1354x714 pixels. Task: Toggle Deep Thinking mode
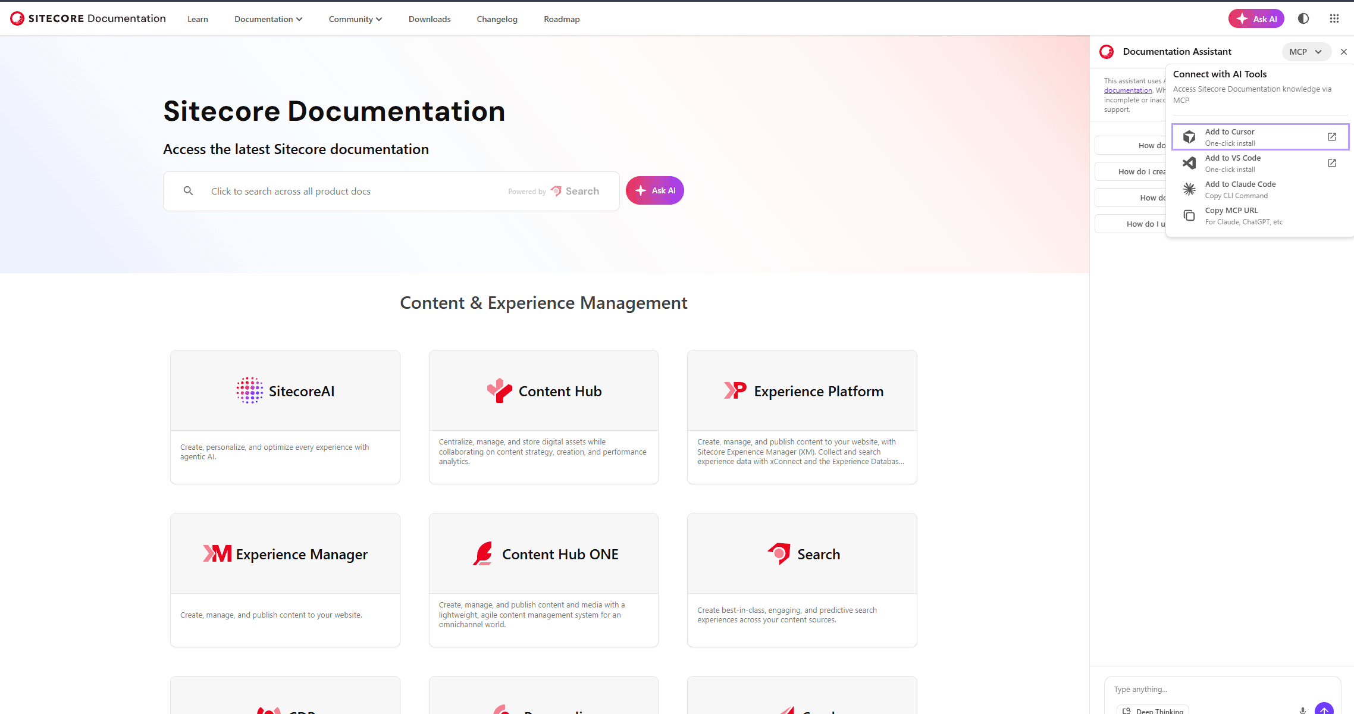pos(1153,710)
